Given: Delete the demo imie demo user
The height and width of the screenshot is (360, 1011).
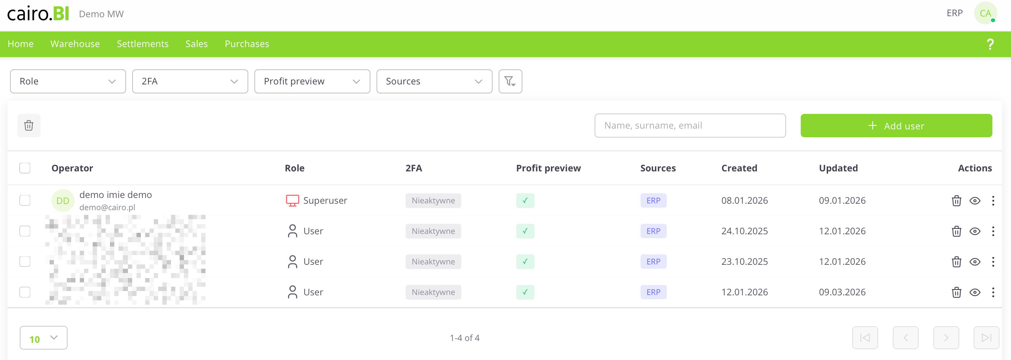Looking at the screenshot, I should click(x=956, y=200).
